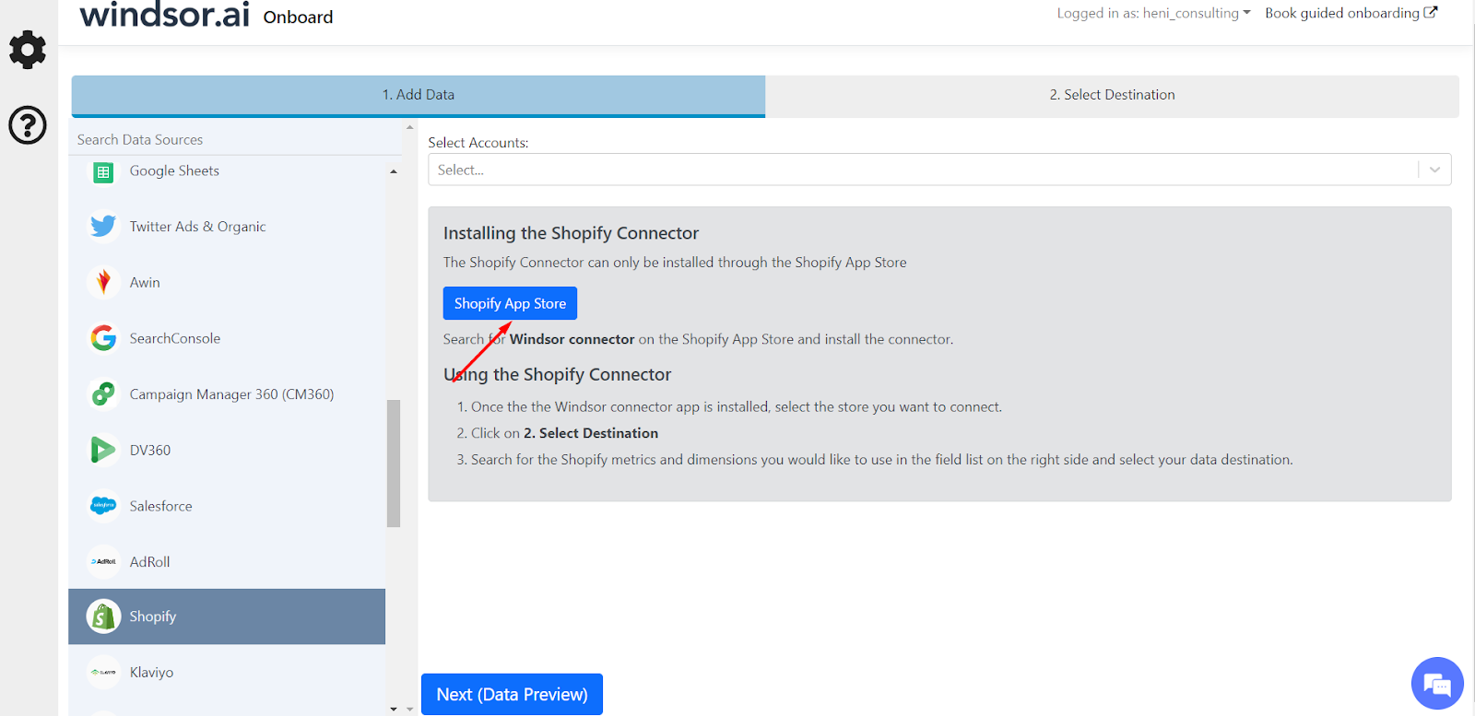1475x716 pixels.
Task: Click the Google Sheets icon
Action: 103,171
